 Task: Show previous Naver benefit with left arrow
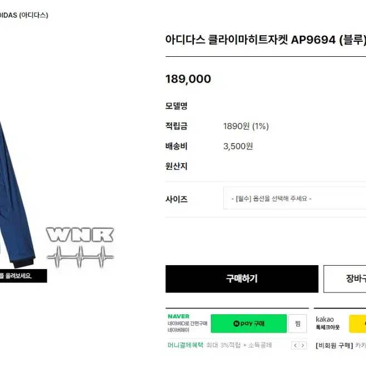click(x=295, y=345)
